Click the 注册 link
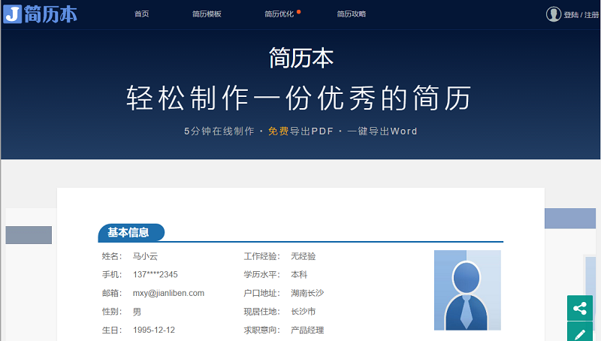The image size is (601, 341). 590,15
